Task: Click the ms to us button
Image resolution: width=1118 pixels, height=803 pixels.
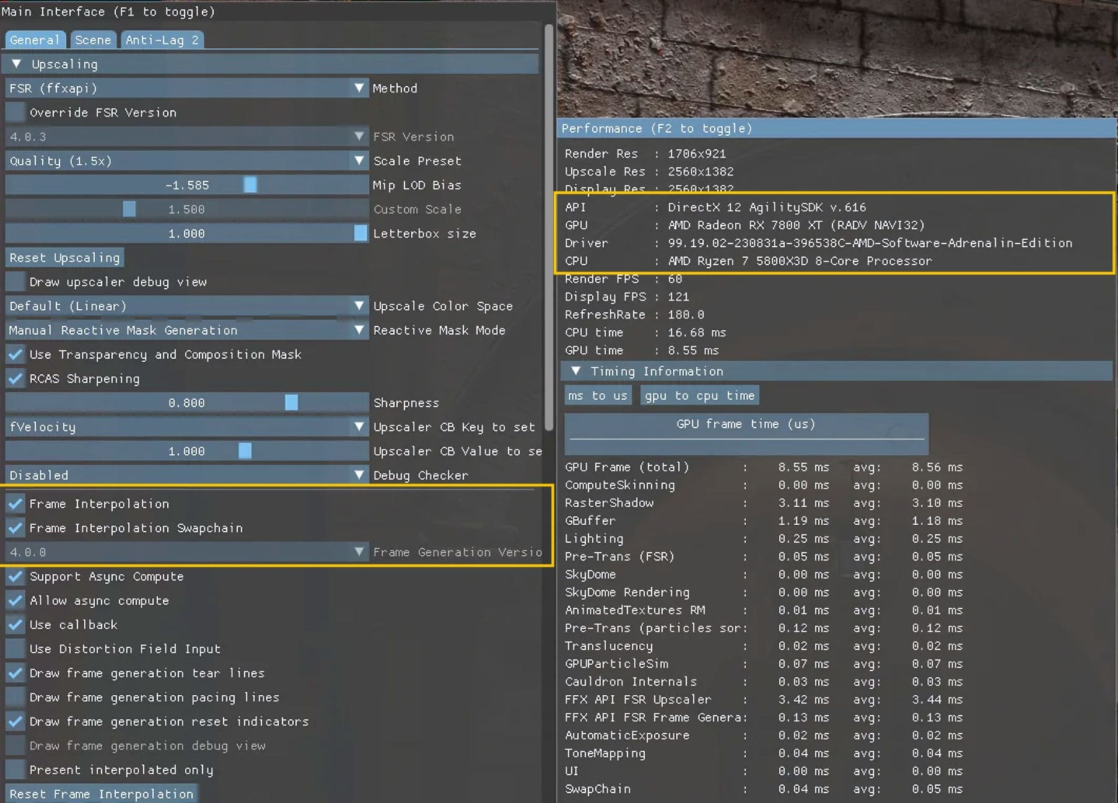Action: coord(598,395)
